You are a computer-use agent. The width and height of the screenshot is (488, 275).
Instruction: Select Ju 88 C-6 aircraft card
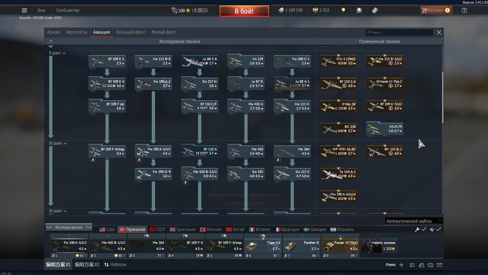pyautogui.click(x=200, y=61)
